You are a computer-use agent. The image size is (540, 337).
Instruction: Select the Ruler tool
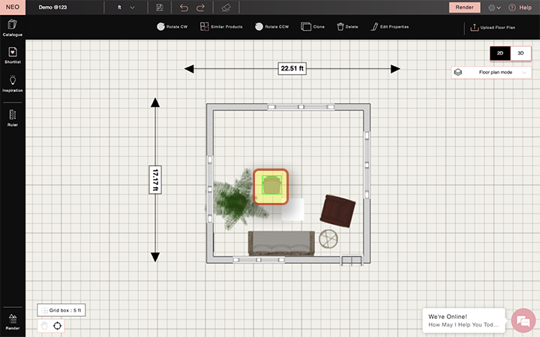[x=13, y=118]
